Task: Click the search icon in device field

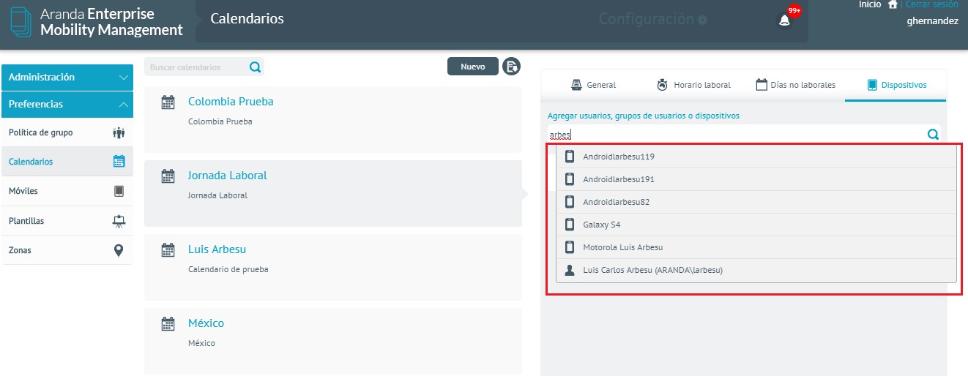Action: 933,135
